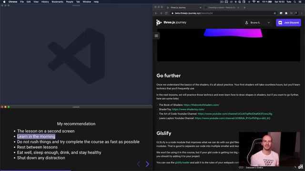The height and width of the screenshot is (171, 305).
Task: Switch to the Creating a scene tab
Action: click(x=222, y=8)
